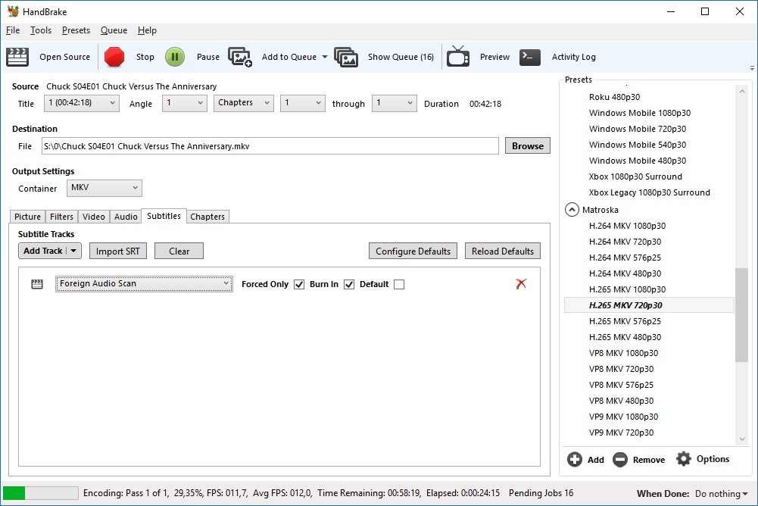Open the Presets menu
758x506 pixels.
tap(76, 30)
